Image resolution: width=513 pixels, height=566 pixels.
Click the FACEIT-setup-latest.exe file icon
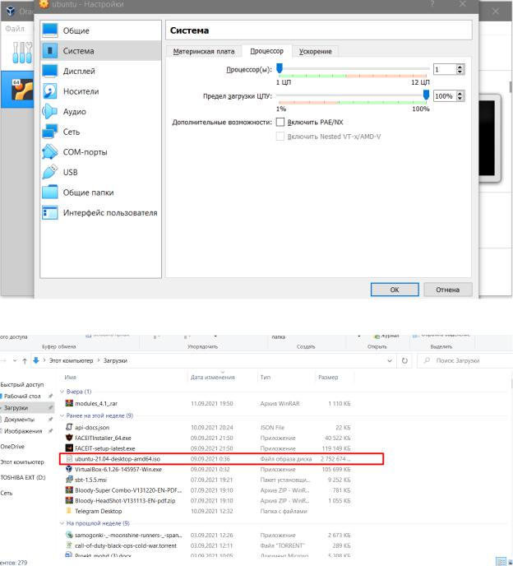(x=69, y=448)
